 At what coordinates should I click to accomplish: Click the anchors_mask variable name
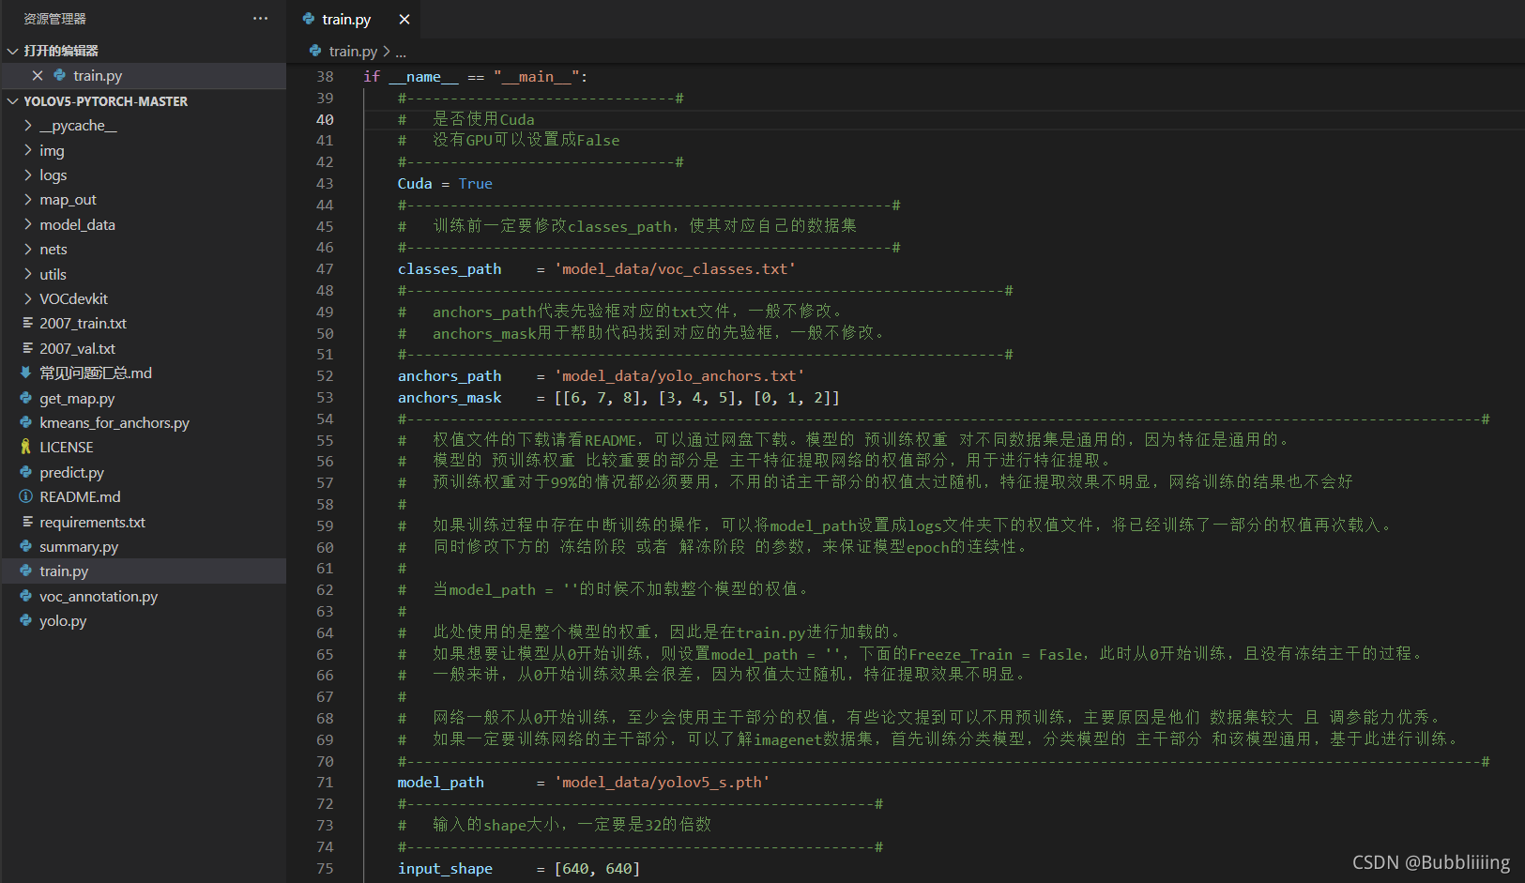[450, 398]
